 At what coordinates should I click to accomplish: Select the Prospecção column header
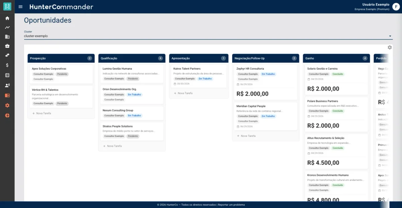click(x=61, y=58)
